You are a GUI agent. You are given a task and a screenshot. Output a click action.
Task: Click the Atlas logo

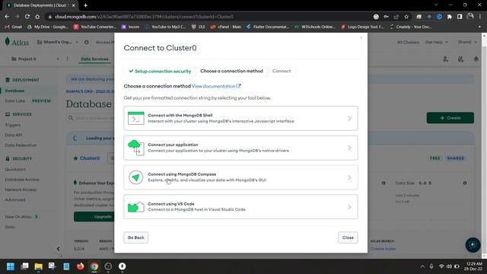click(x=17, y=43)
